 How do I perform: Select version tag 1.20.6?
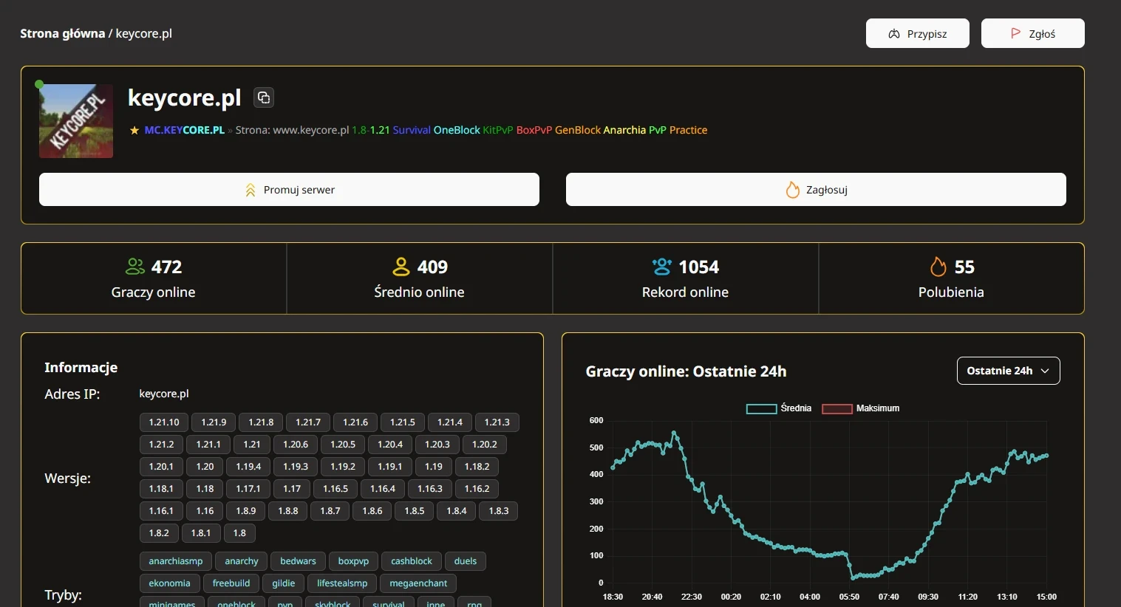pos(296,445)
